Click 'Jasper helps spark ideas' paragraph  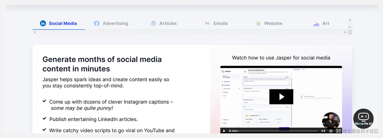click(106, 83)
